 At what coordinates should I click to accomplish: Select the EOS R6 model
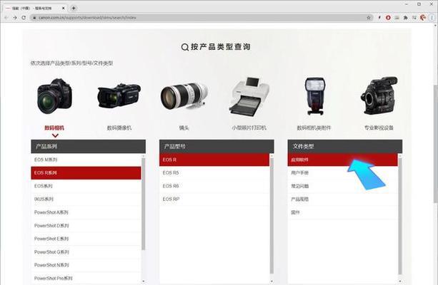coord(214,186)
